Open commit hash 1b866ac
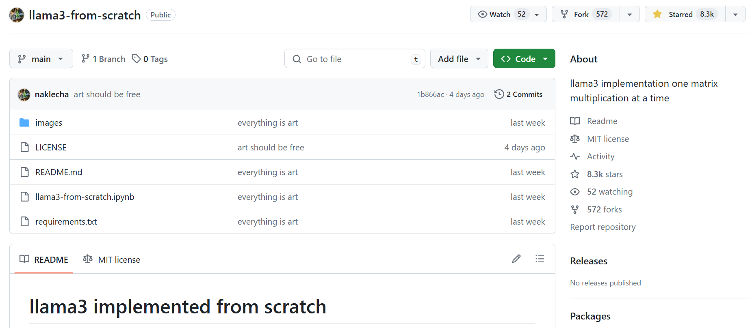Screen dimensions: 750x328 pyautogui.click(x=430, y=94)
